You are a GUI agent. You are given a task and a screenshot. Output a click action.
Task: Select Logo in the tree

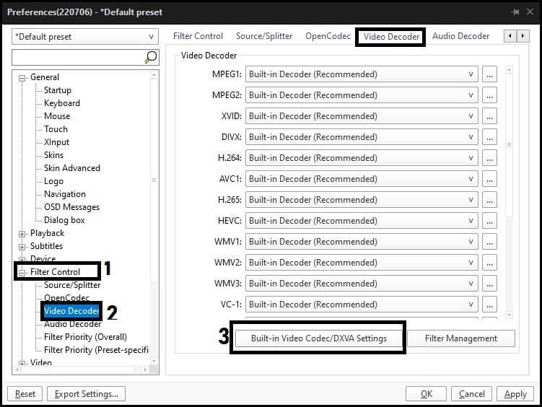click(x=53, y=181)
